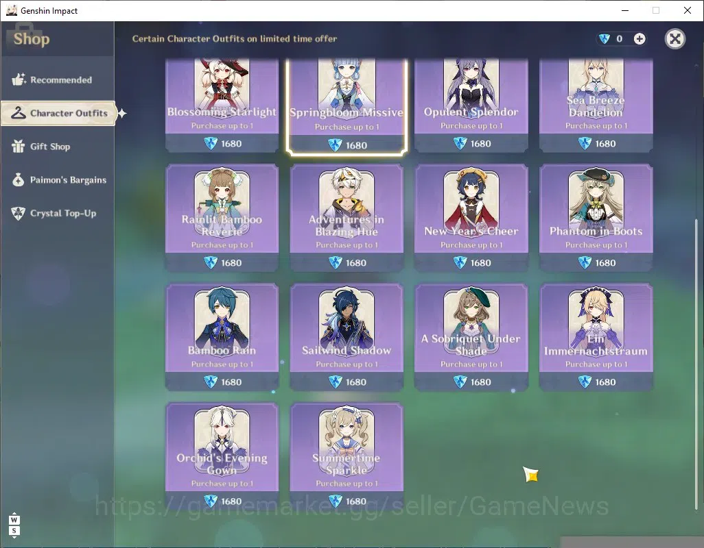Click the 1680 price under Summertime Sparkle
The width and height of the screenshot is (704, 548).
tap(356, 501)
